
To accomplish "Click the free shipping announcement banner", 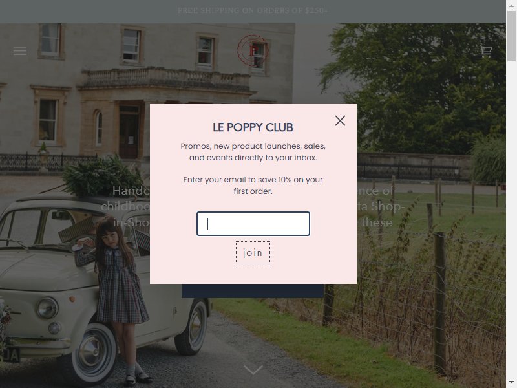I will 253,10.
